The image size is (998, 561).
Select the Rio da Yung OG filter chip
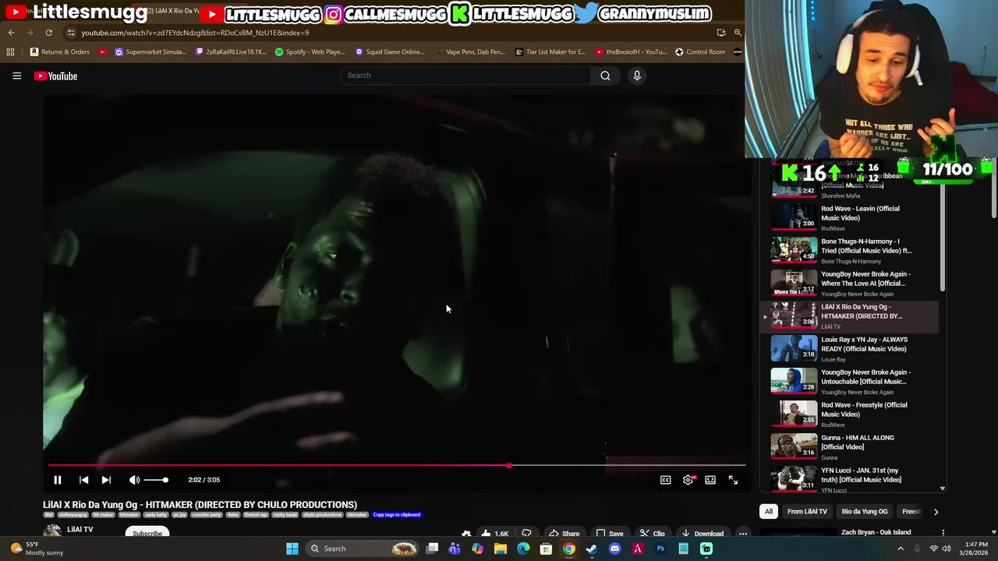pos(864,512)
